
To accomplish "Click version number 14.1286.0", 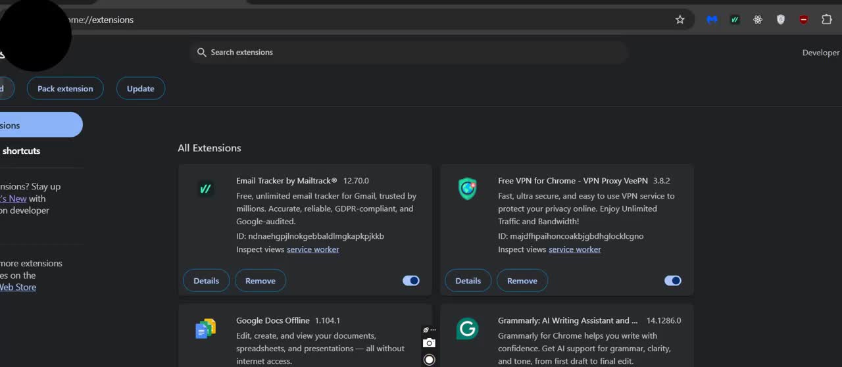I will tap(664, 321).
